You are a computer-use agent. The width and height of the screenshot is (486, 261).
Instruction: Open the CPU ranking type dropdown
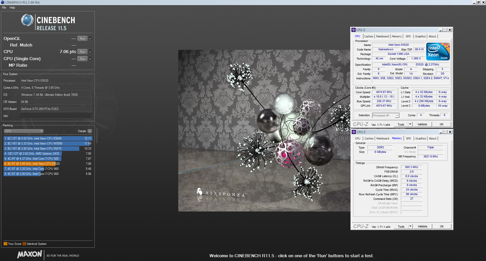pyautogui.click(x=24, y=131)
